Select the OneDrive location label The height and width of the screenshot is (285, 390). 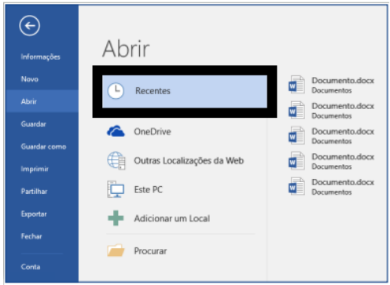153,131
